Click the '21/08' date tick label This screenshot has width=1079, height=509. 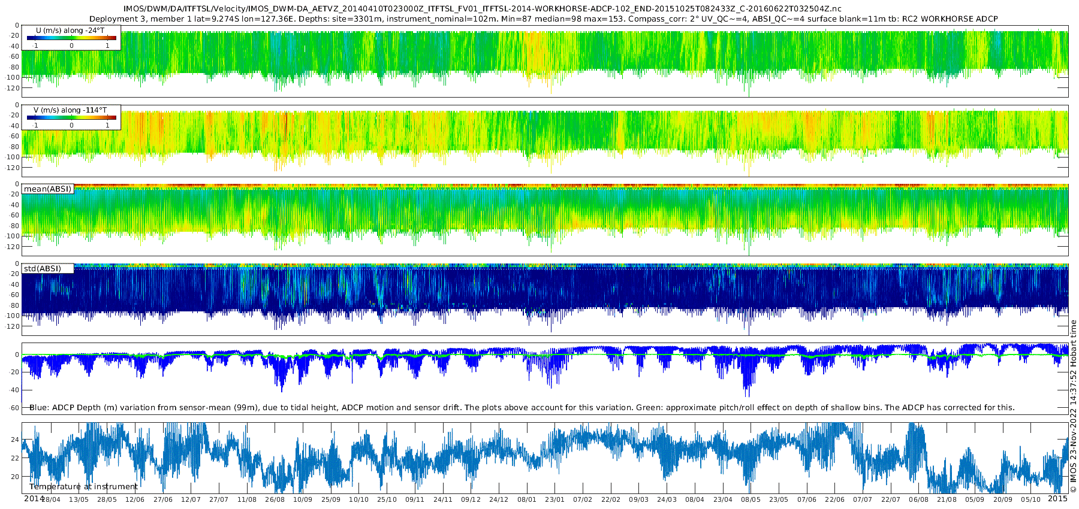coord(947,499)
